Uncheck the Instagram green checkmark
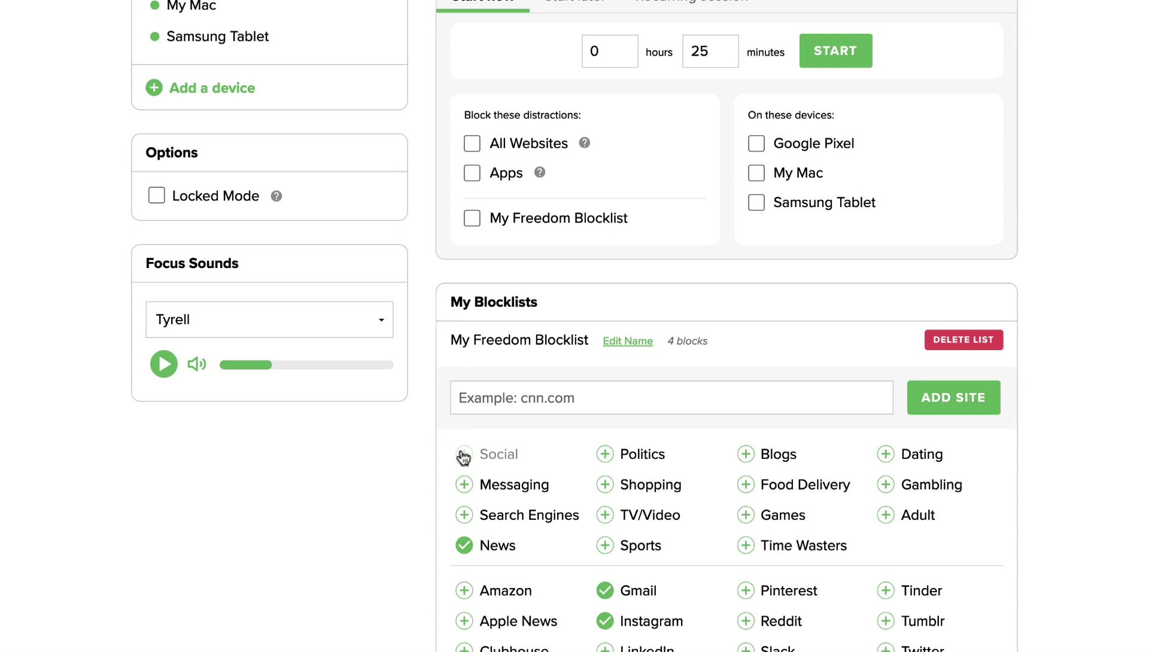The width and height of the screenshot is (1149, 652). [605, 621]
